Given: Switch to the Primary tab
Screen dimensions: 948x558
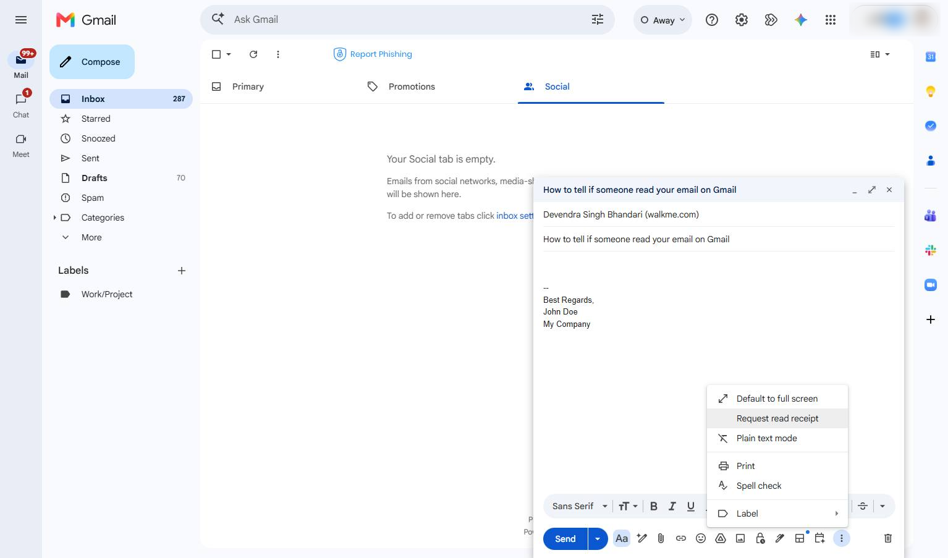Looking at the screenshot, I should coord(238,87).
